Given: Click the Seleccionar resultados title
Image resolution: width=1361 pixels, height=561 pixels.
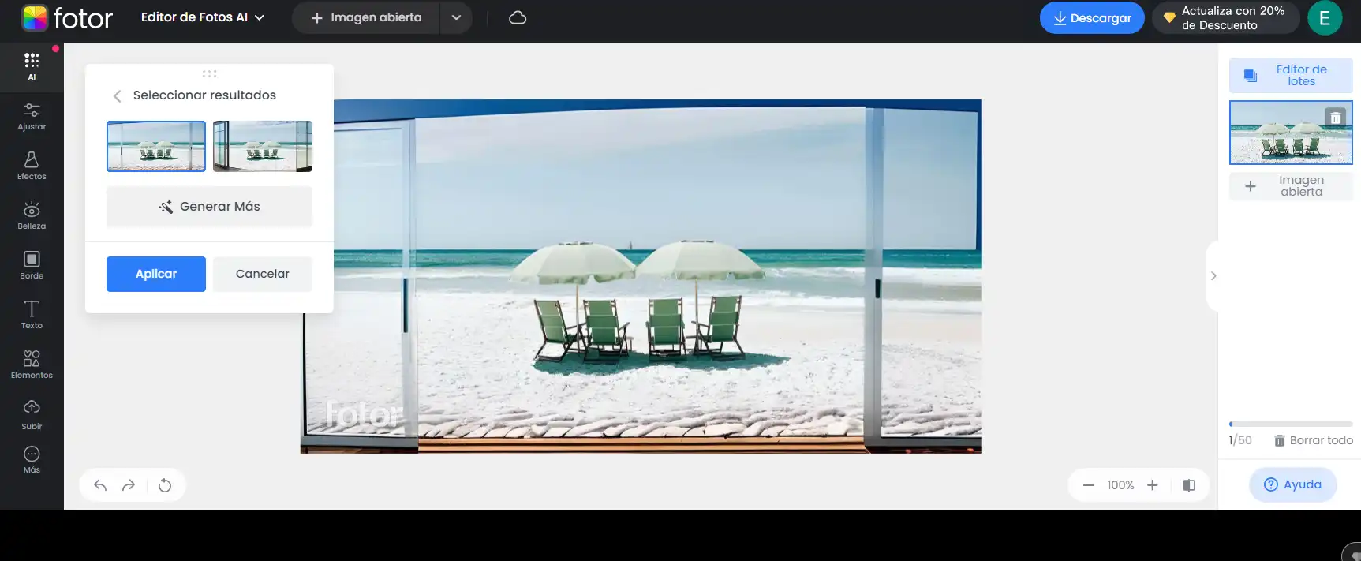Looking at the screenshot, I should [204, 95].
